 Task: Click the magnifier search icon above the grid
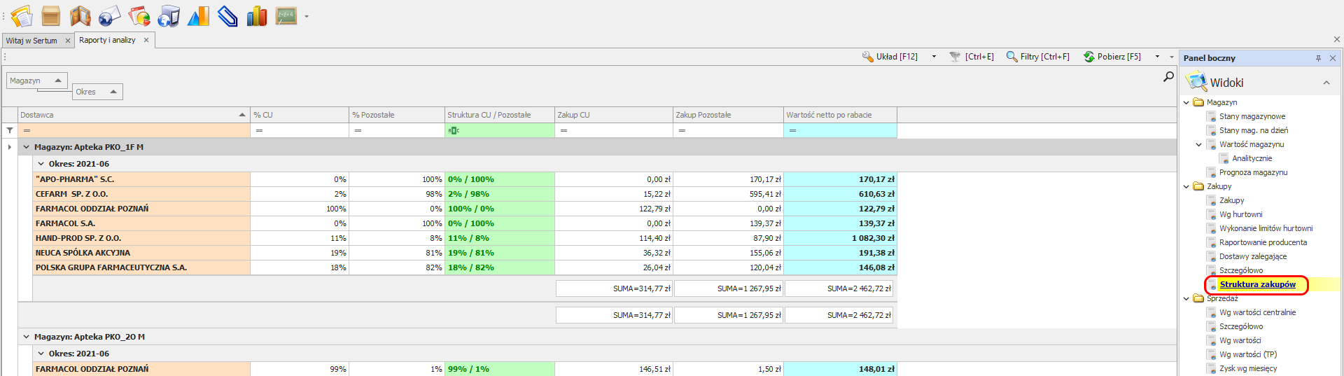(x=1168, y=77)
